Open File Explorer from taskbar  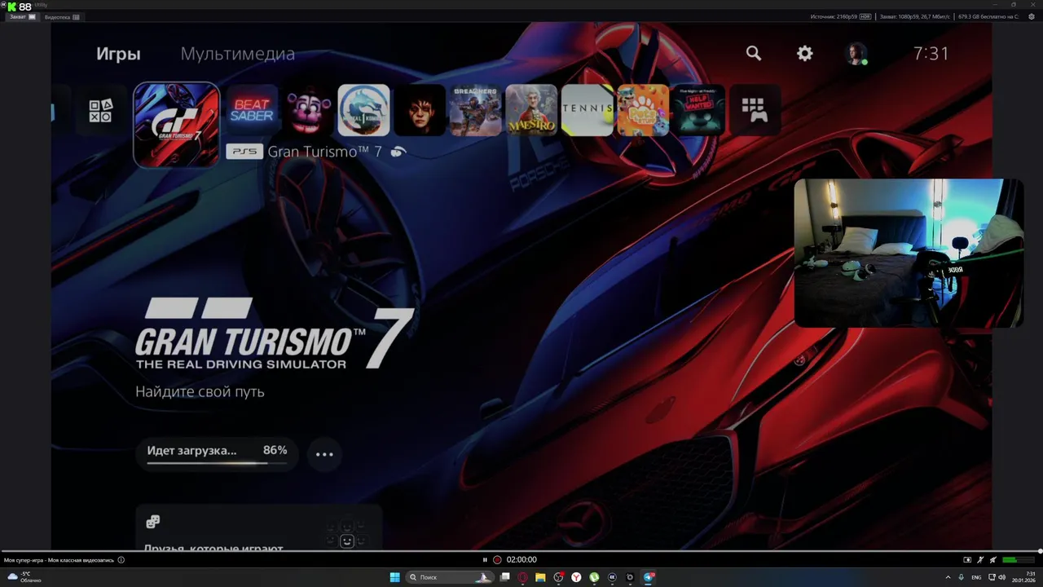540,577
